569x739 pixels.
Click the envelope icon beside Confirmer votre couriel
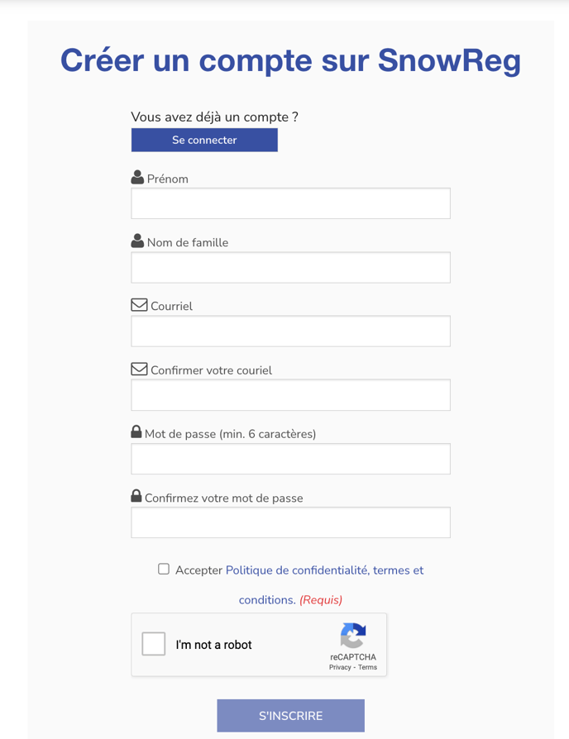139,369
